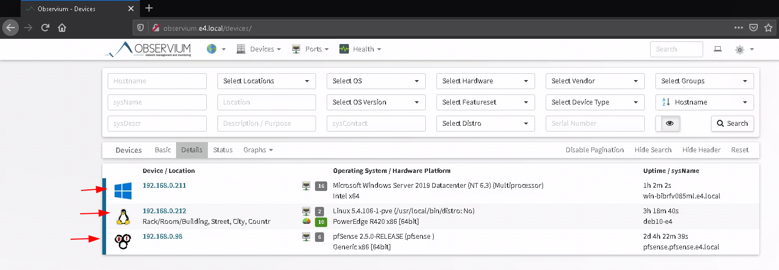The width and height of the screenshot is (779, 270).
Task: Click the Windows OS icon for 192.168.0.211
Action: (123, 191)
